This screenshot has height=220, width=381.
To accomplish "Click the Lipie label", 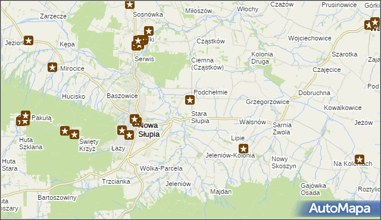I will [x=238, y=139].
